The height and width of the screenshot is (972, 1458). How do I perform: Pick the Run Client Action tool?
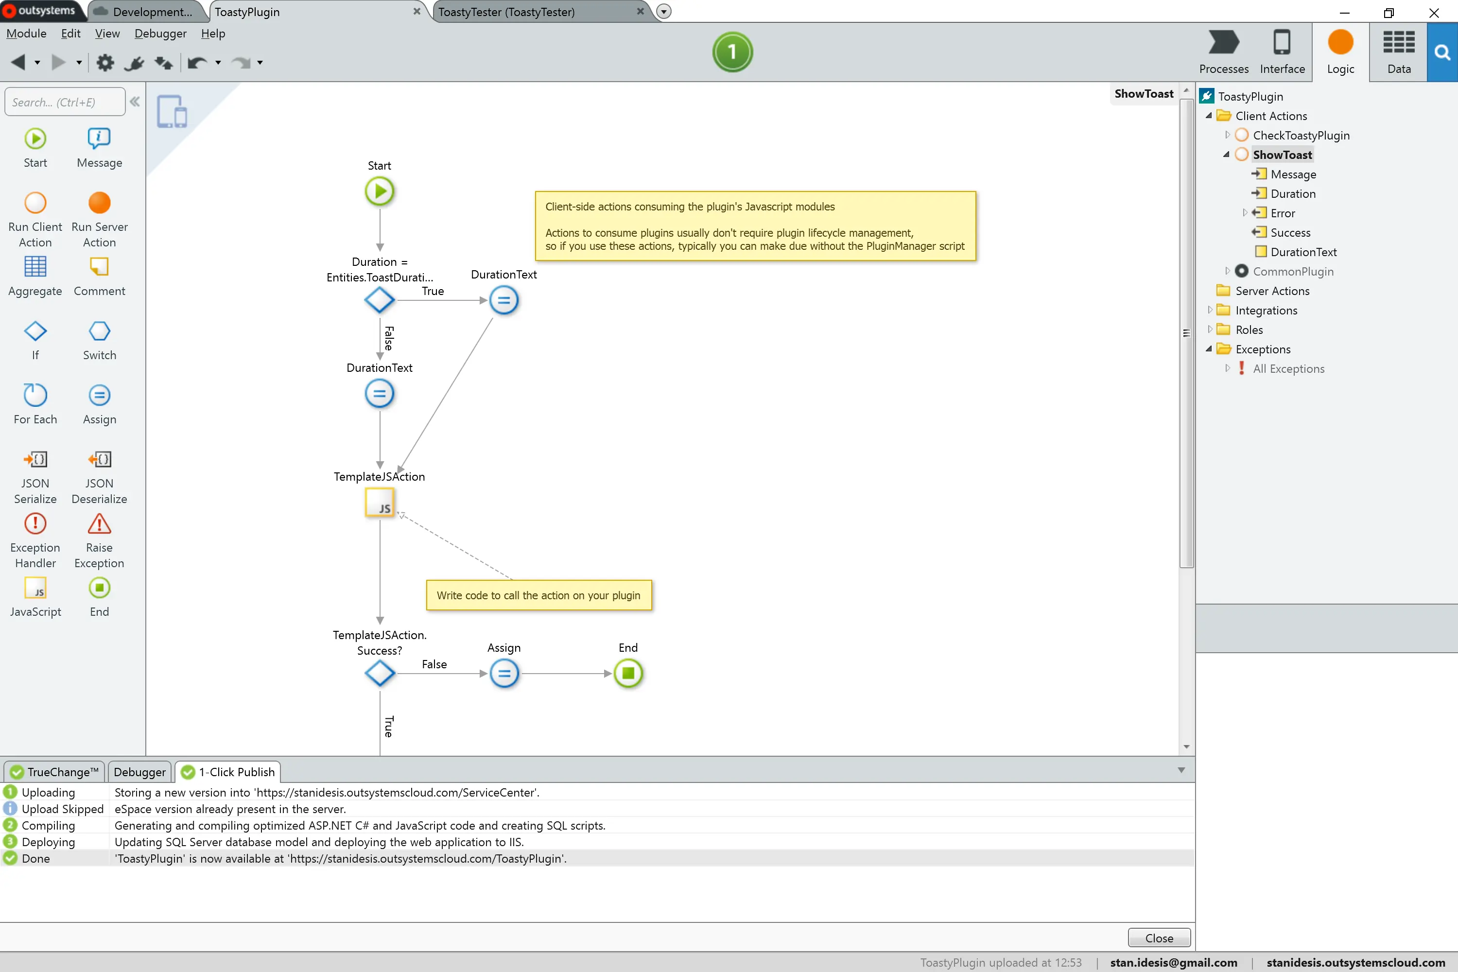click(x=35, y=220)
